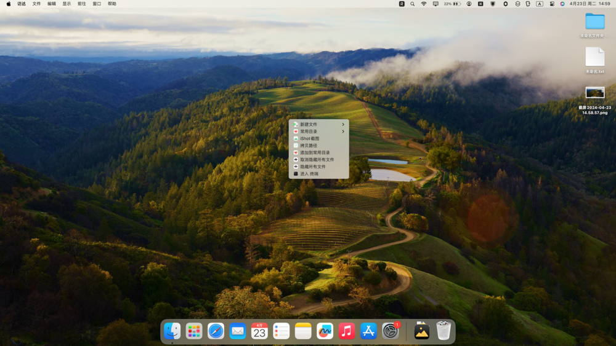The height and width of the screenshot is (346, 616).
Task: Click 隐藏所有文件 menu entry
Action: 312,167
